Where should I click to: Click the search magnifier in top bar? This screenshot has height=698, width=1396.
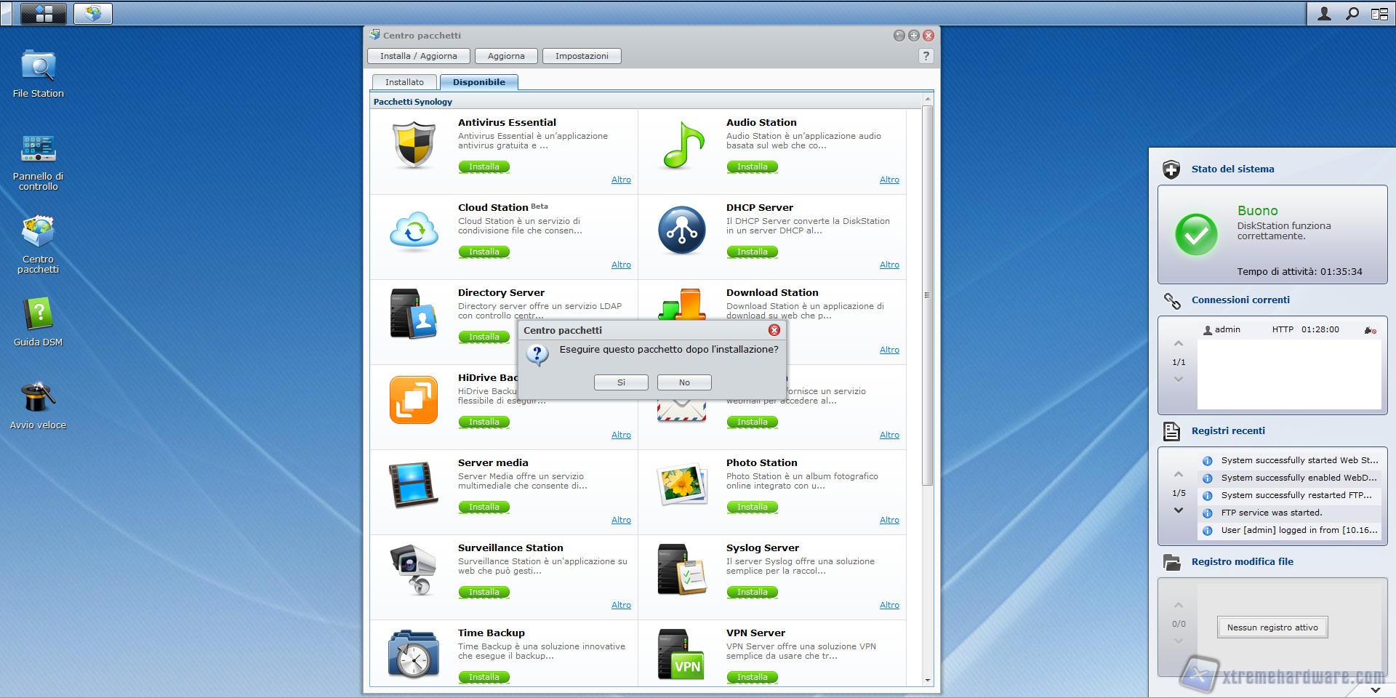1352,14
